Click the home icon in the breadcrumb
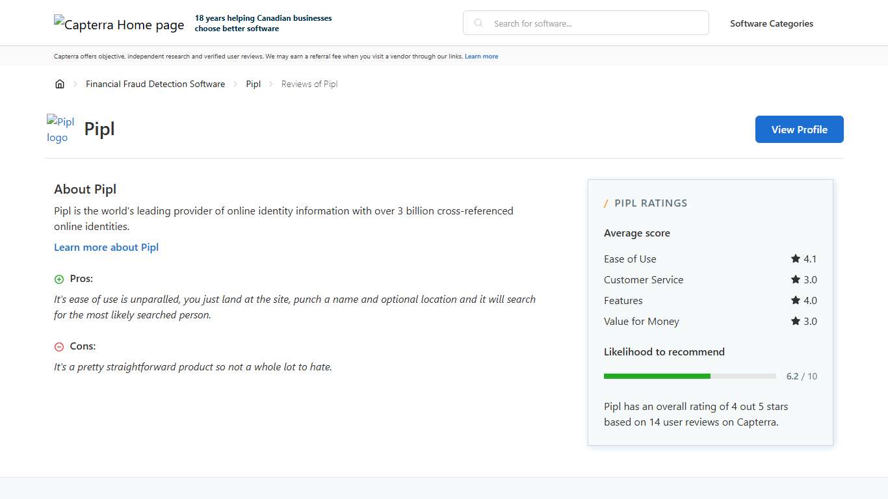This screenshot has height=499, width=888. pyautogui.click(x=60, y=84)
